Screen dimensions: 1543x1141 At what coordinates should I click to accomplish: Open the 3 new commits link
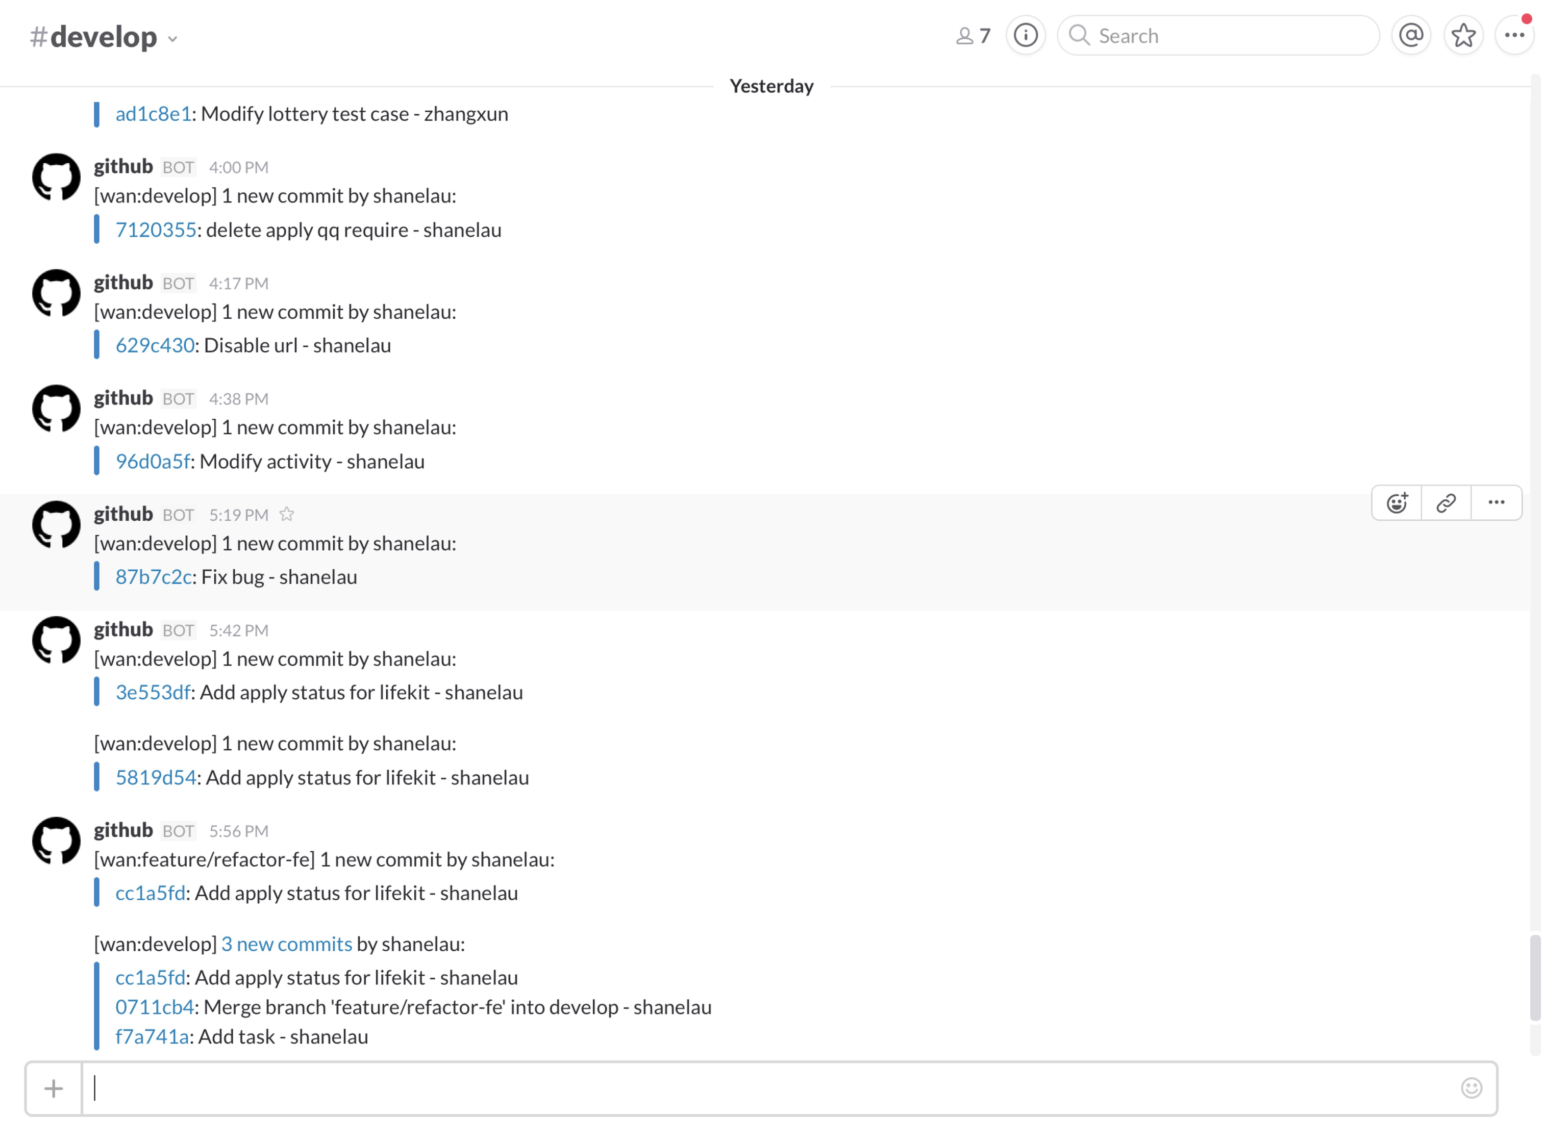pos(286,944)
